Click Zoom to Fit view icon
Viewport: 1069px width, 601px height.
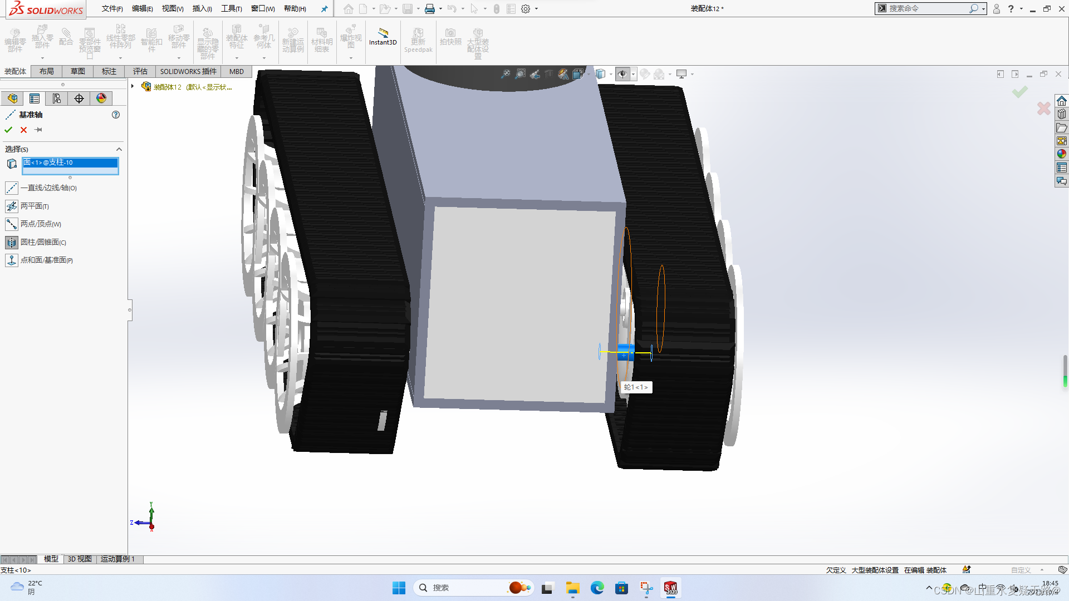506,74
